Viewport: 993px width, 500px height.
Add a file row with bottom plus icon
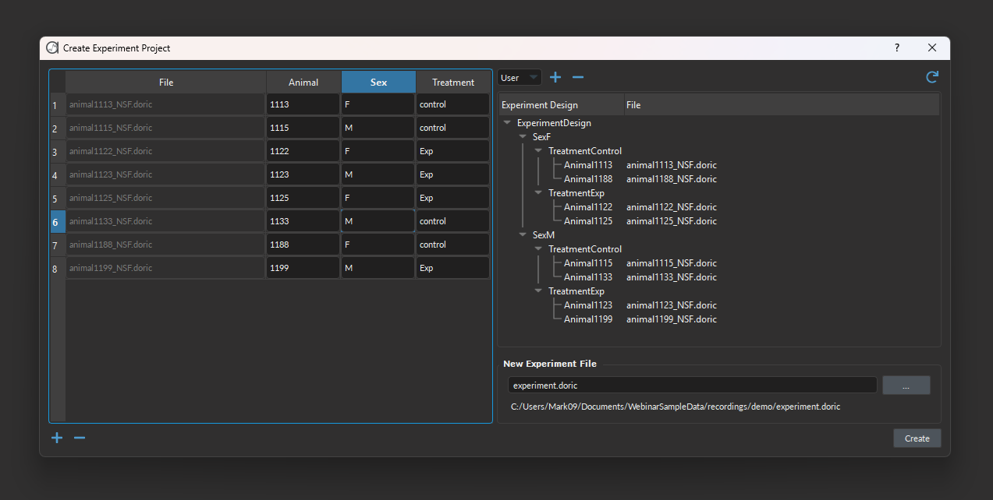(57, 438)
